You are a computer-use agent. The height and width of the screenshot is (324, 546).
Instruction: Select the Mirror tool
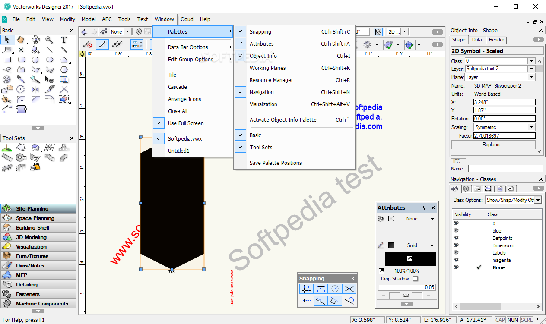click(x=35, y=89)
